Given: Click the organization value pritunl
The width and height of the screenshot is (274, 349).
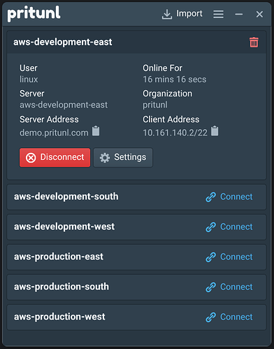Looking at the screenshot, I should pos(155,105).
